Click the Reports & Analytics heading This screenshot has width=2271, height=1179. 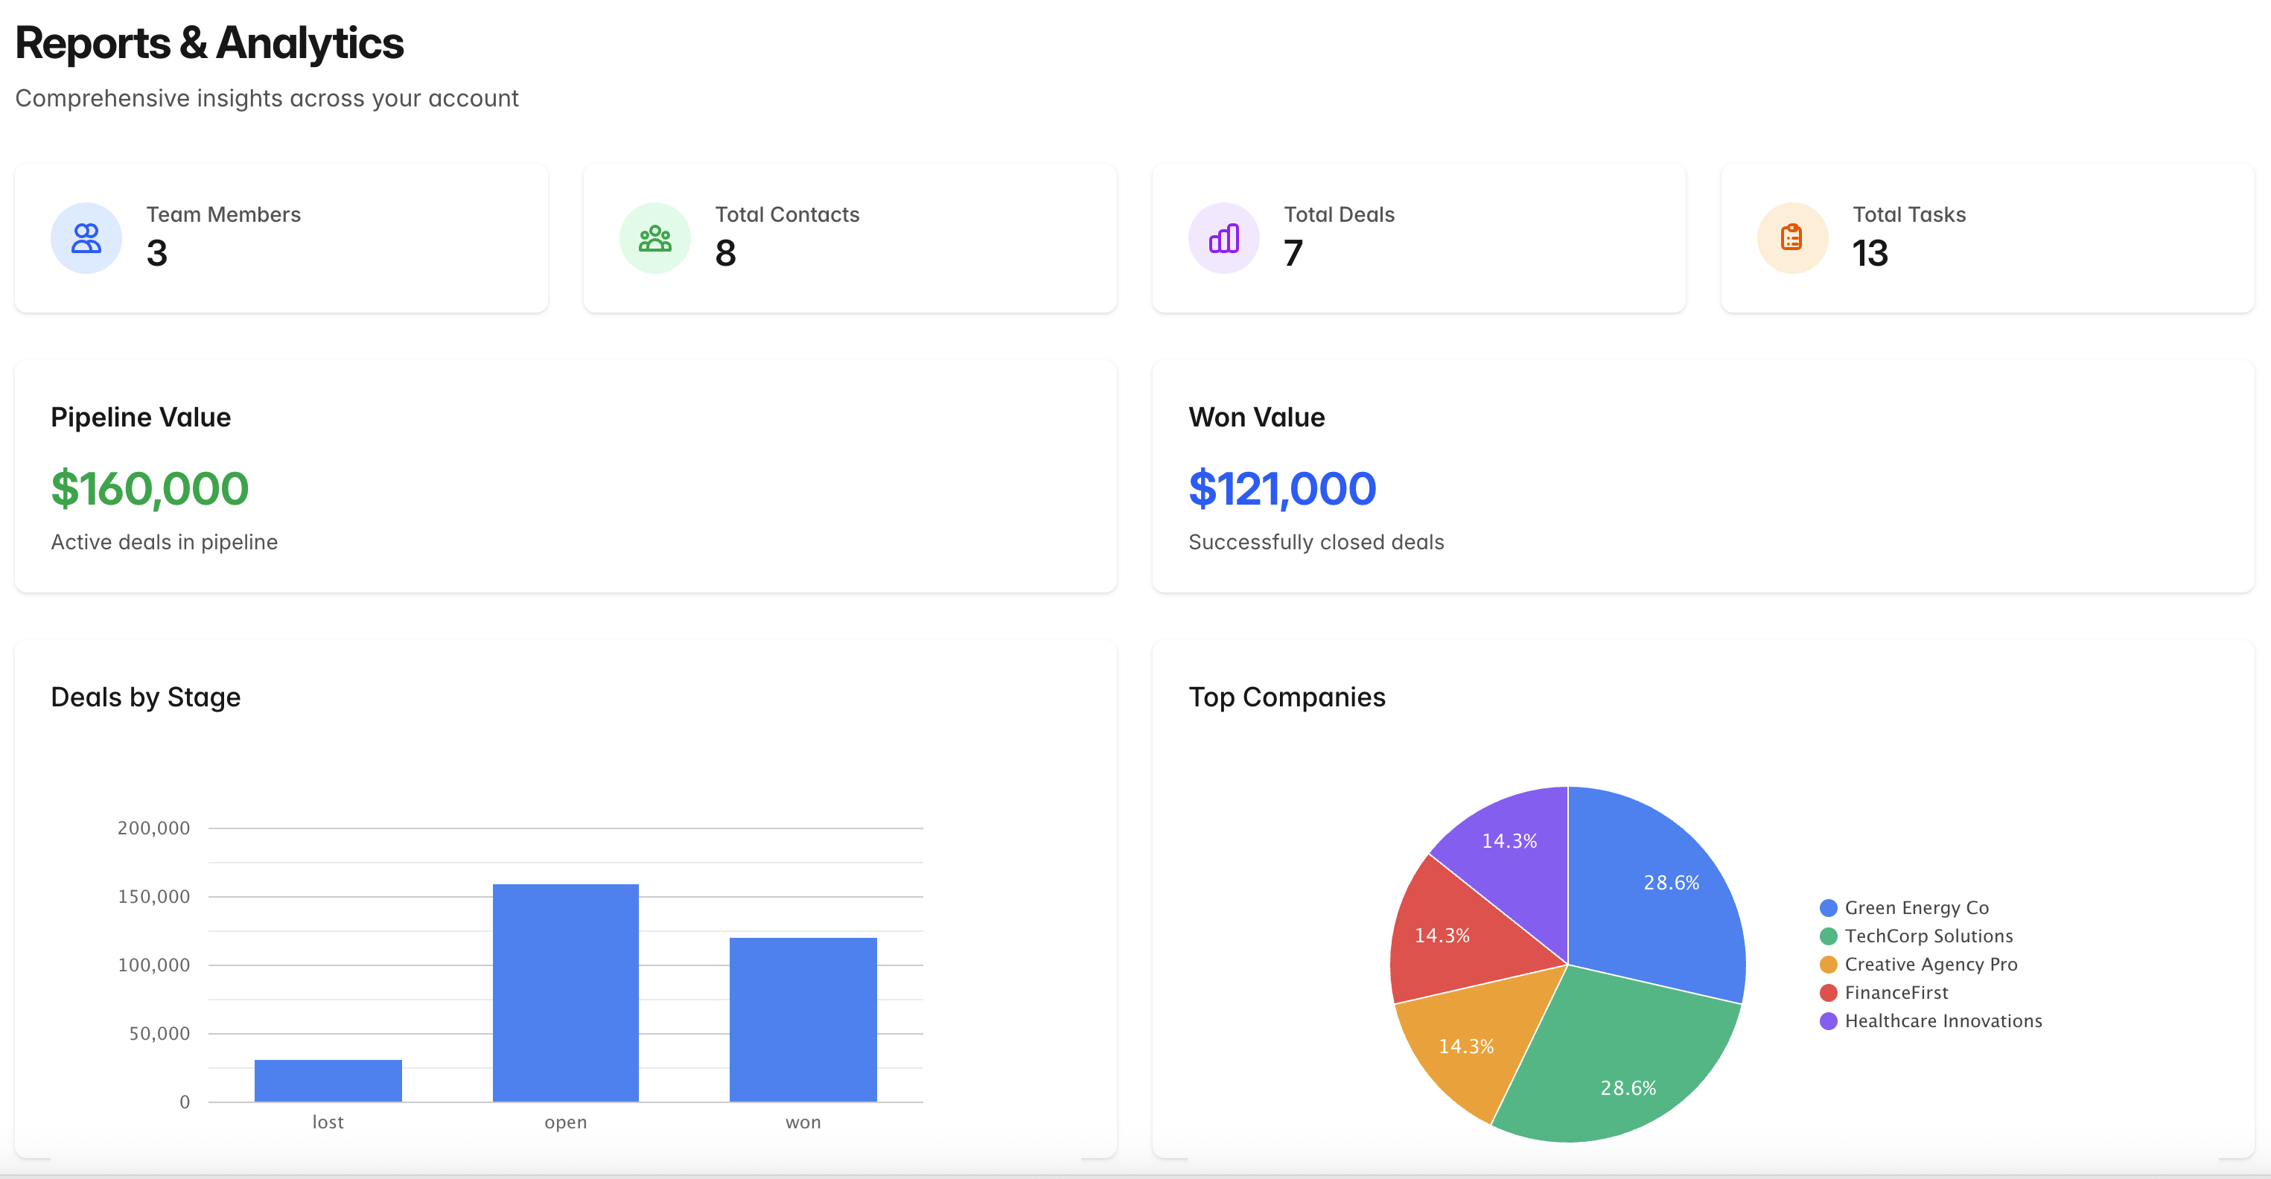pos(209,43)
